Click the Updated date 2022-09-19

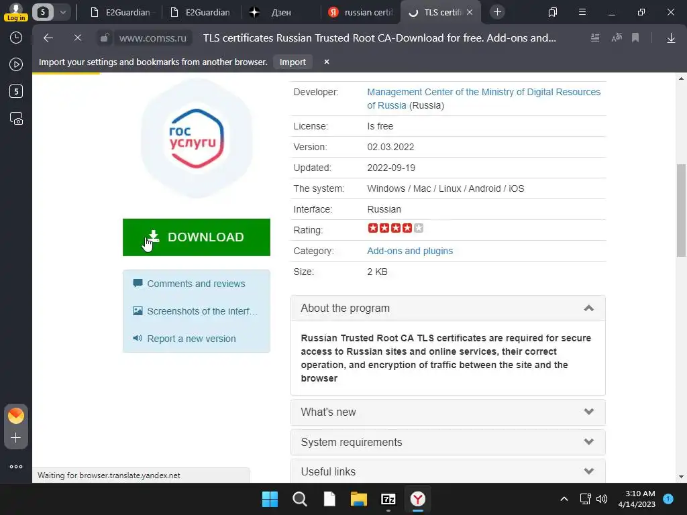point(391,168)
